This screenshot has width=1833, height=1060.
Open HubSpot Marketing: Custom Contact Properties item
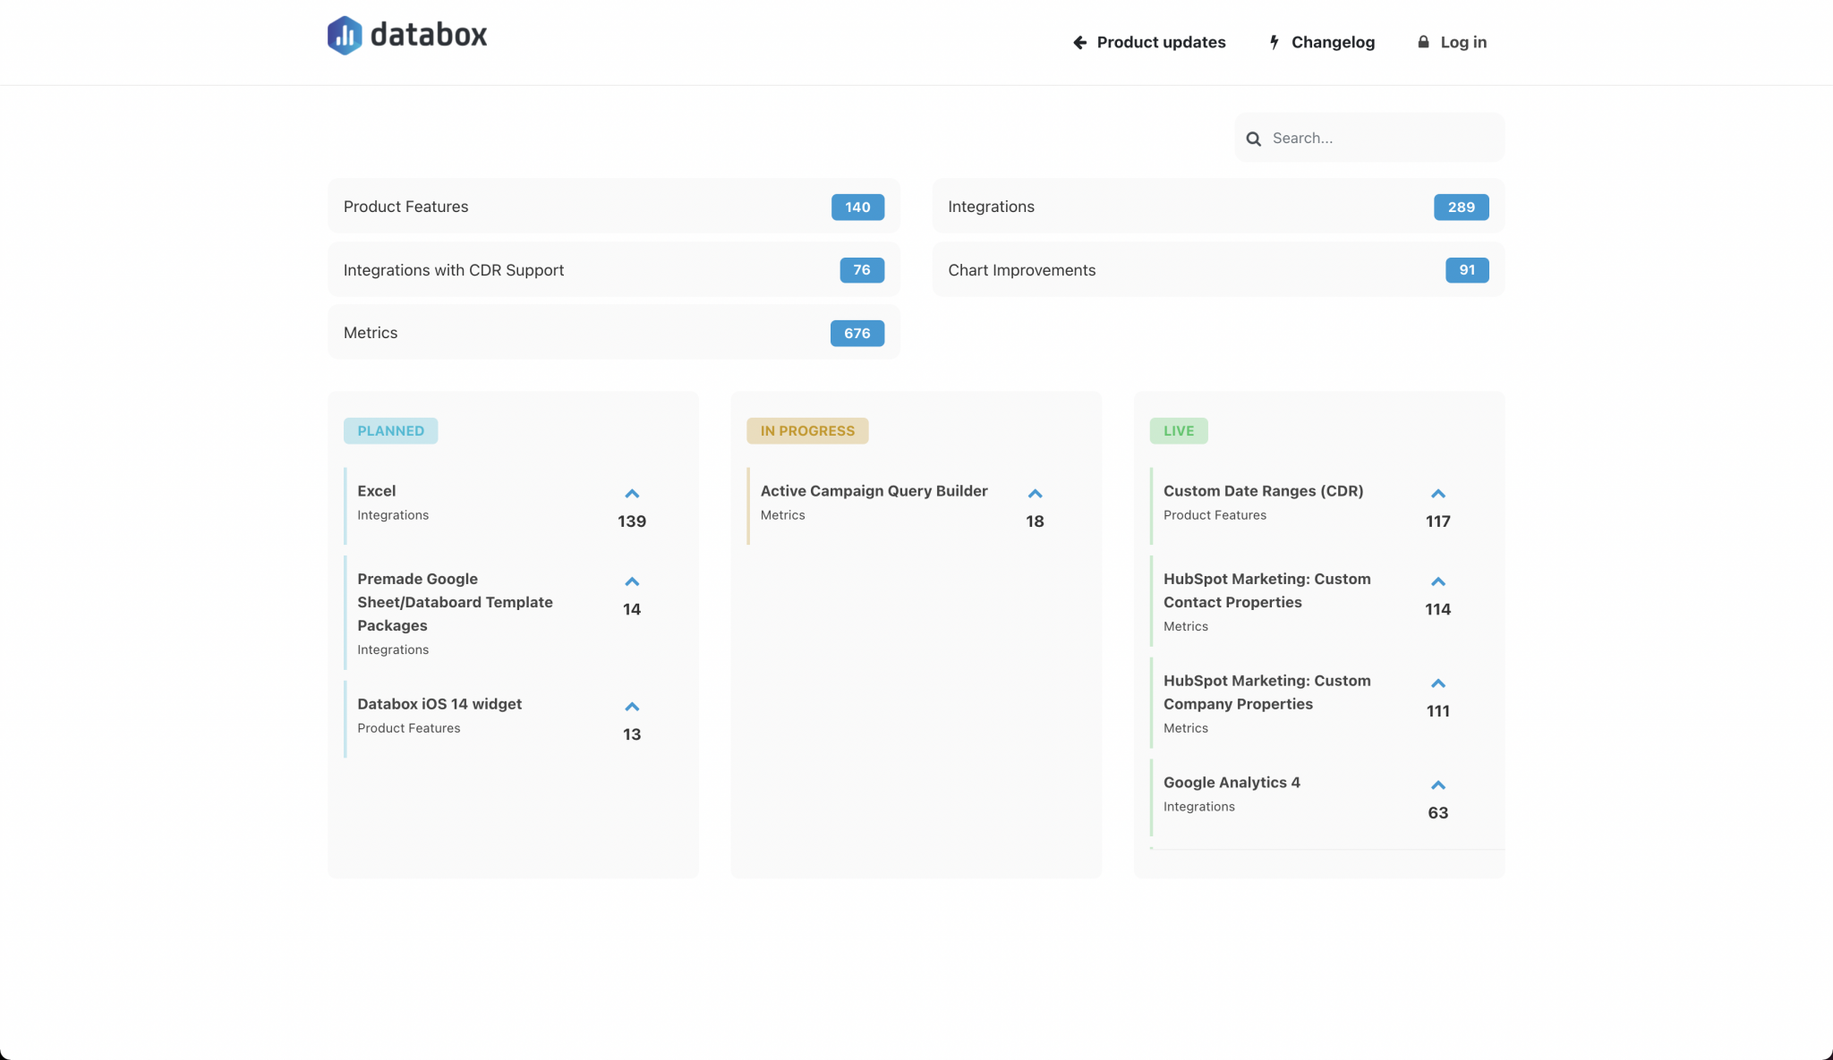[x=1266, y=590]
